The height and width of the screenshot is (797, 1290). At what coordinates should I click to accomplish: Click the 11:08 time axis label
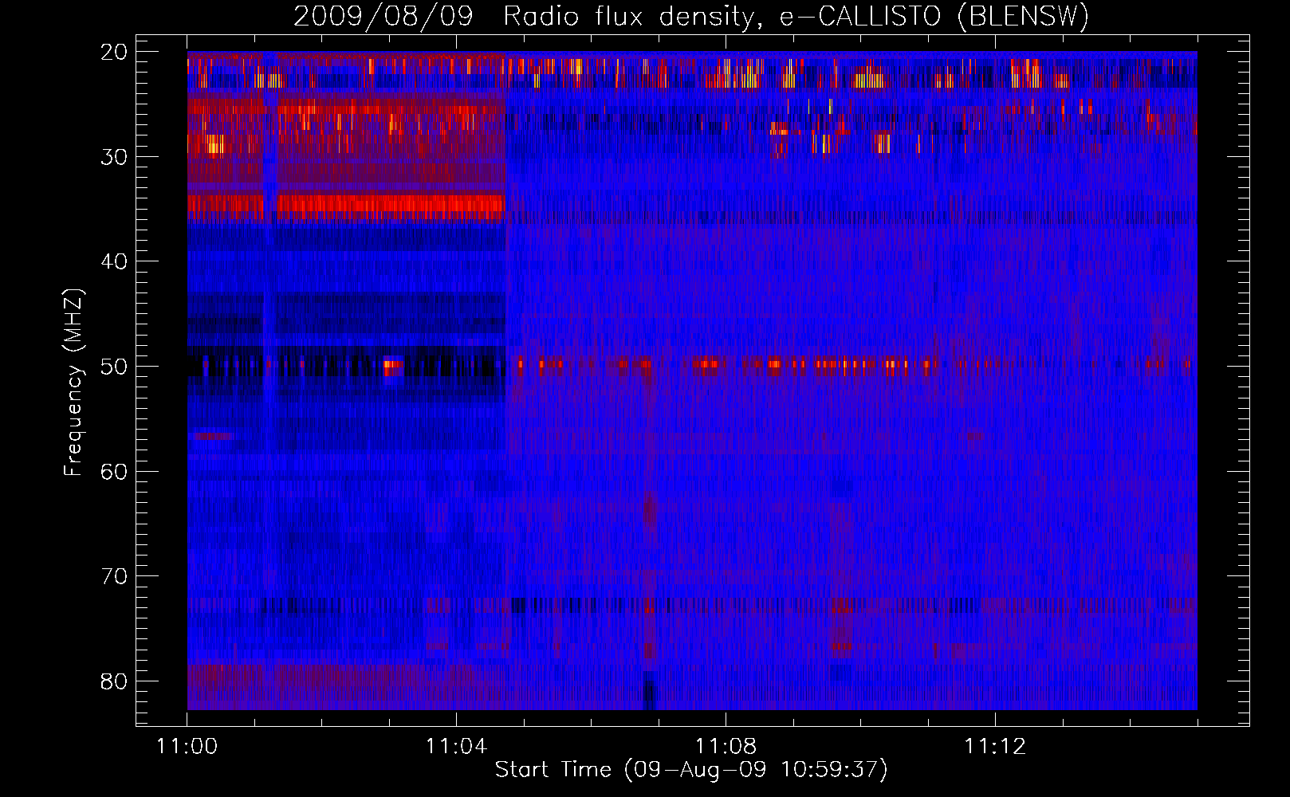726,747
